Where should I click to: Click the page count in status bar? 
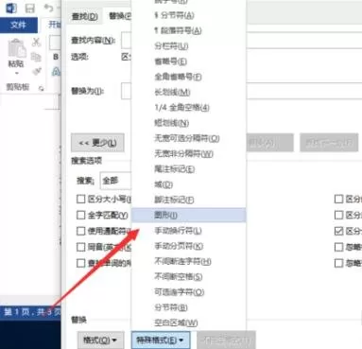32,312
